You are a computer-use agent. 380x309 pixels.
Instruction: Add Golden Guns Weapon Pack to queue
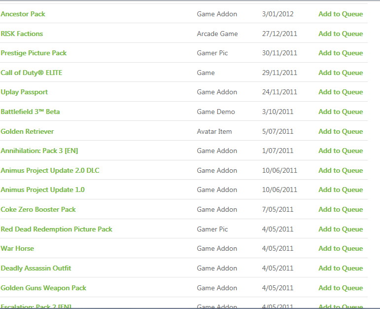point(341,288)
